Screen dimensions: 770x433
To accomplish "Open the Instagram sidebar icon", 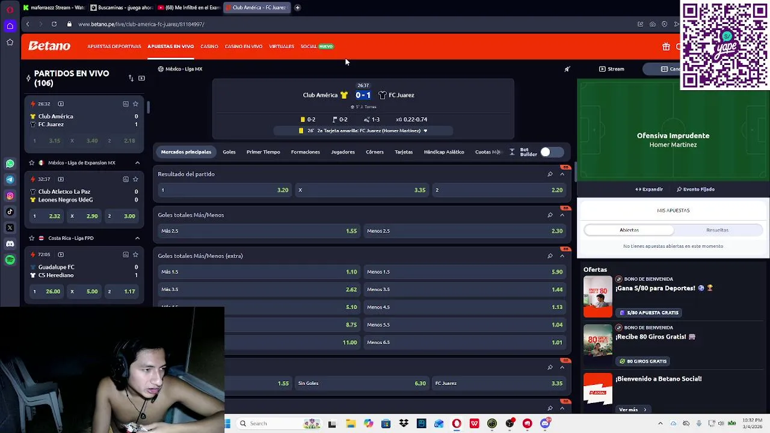I will point(10,195).
